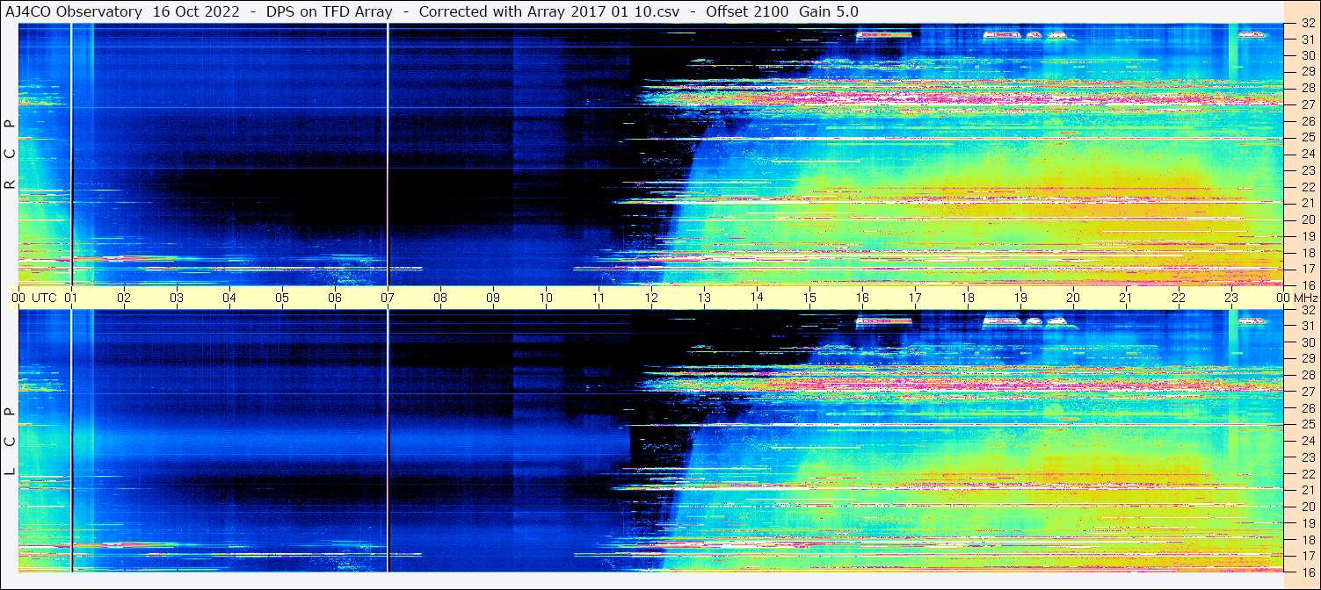Choose the 22 MHz label of LCP panel

(1307, 474)
